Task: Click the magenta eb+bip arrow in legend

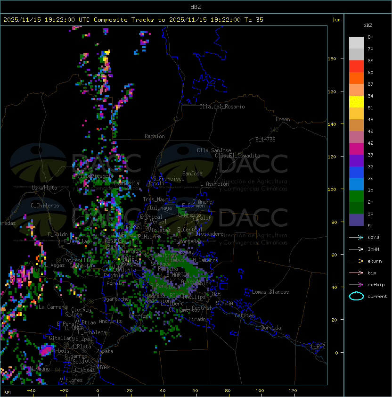Action: [x=356, y=285]
